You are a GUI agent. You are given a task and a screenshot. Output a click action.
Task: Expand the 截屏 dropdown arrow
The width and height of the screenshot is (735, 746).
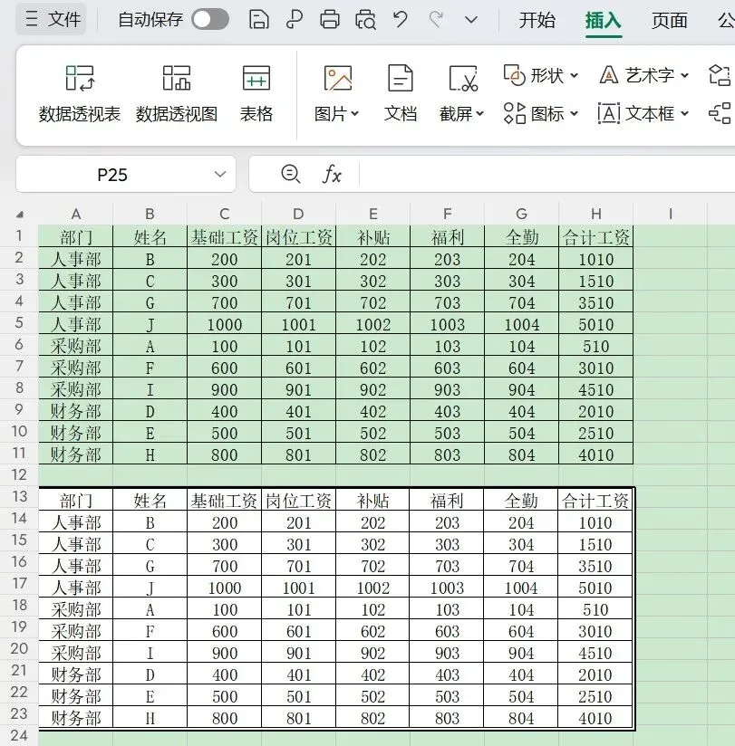479,114
